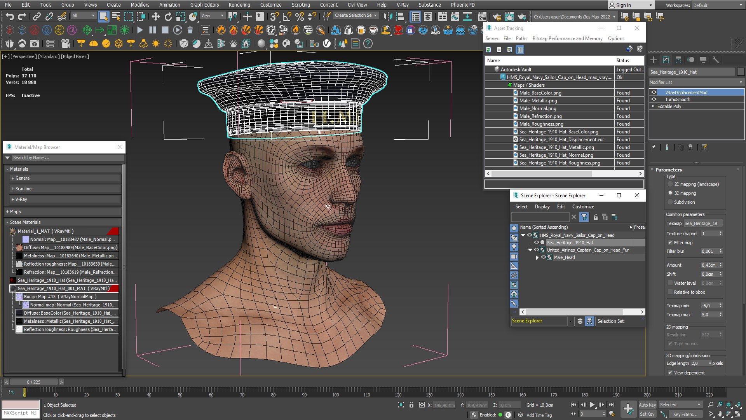The image size is (746, 420).
Task: Uncheck the Filter map checkbox
Action: click(670, 243)
